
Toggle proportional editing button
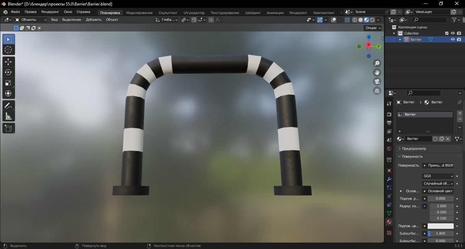click(211, 20)
